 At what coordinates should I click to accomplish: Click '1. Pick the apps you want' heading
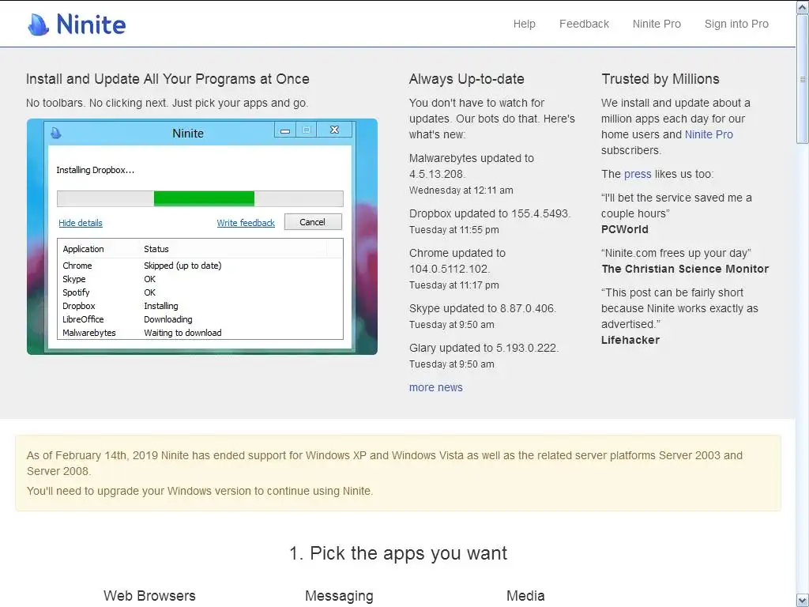(398, 552)
